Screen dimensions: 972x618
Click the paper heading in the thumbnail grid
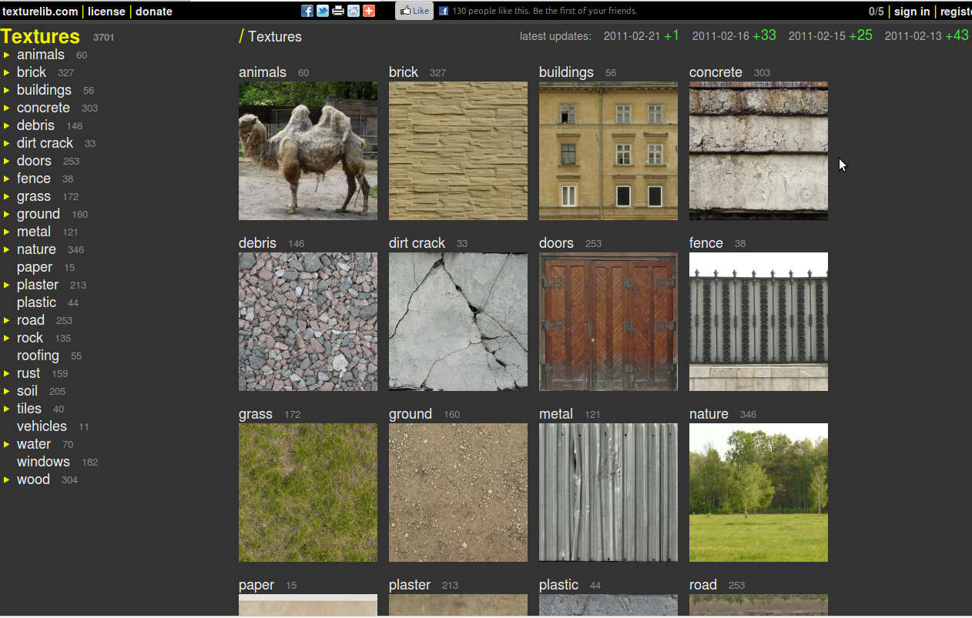pos(256,585)
